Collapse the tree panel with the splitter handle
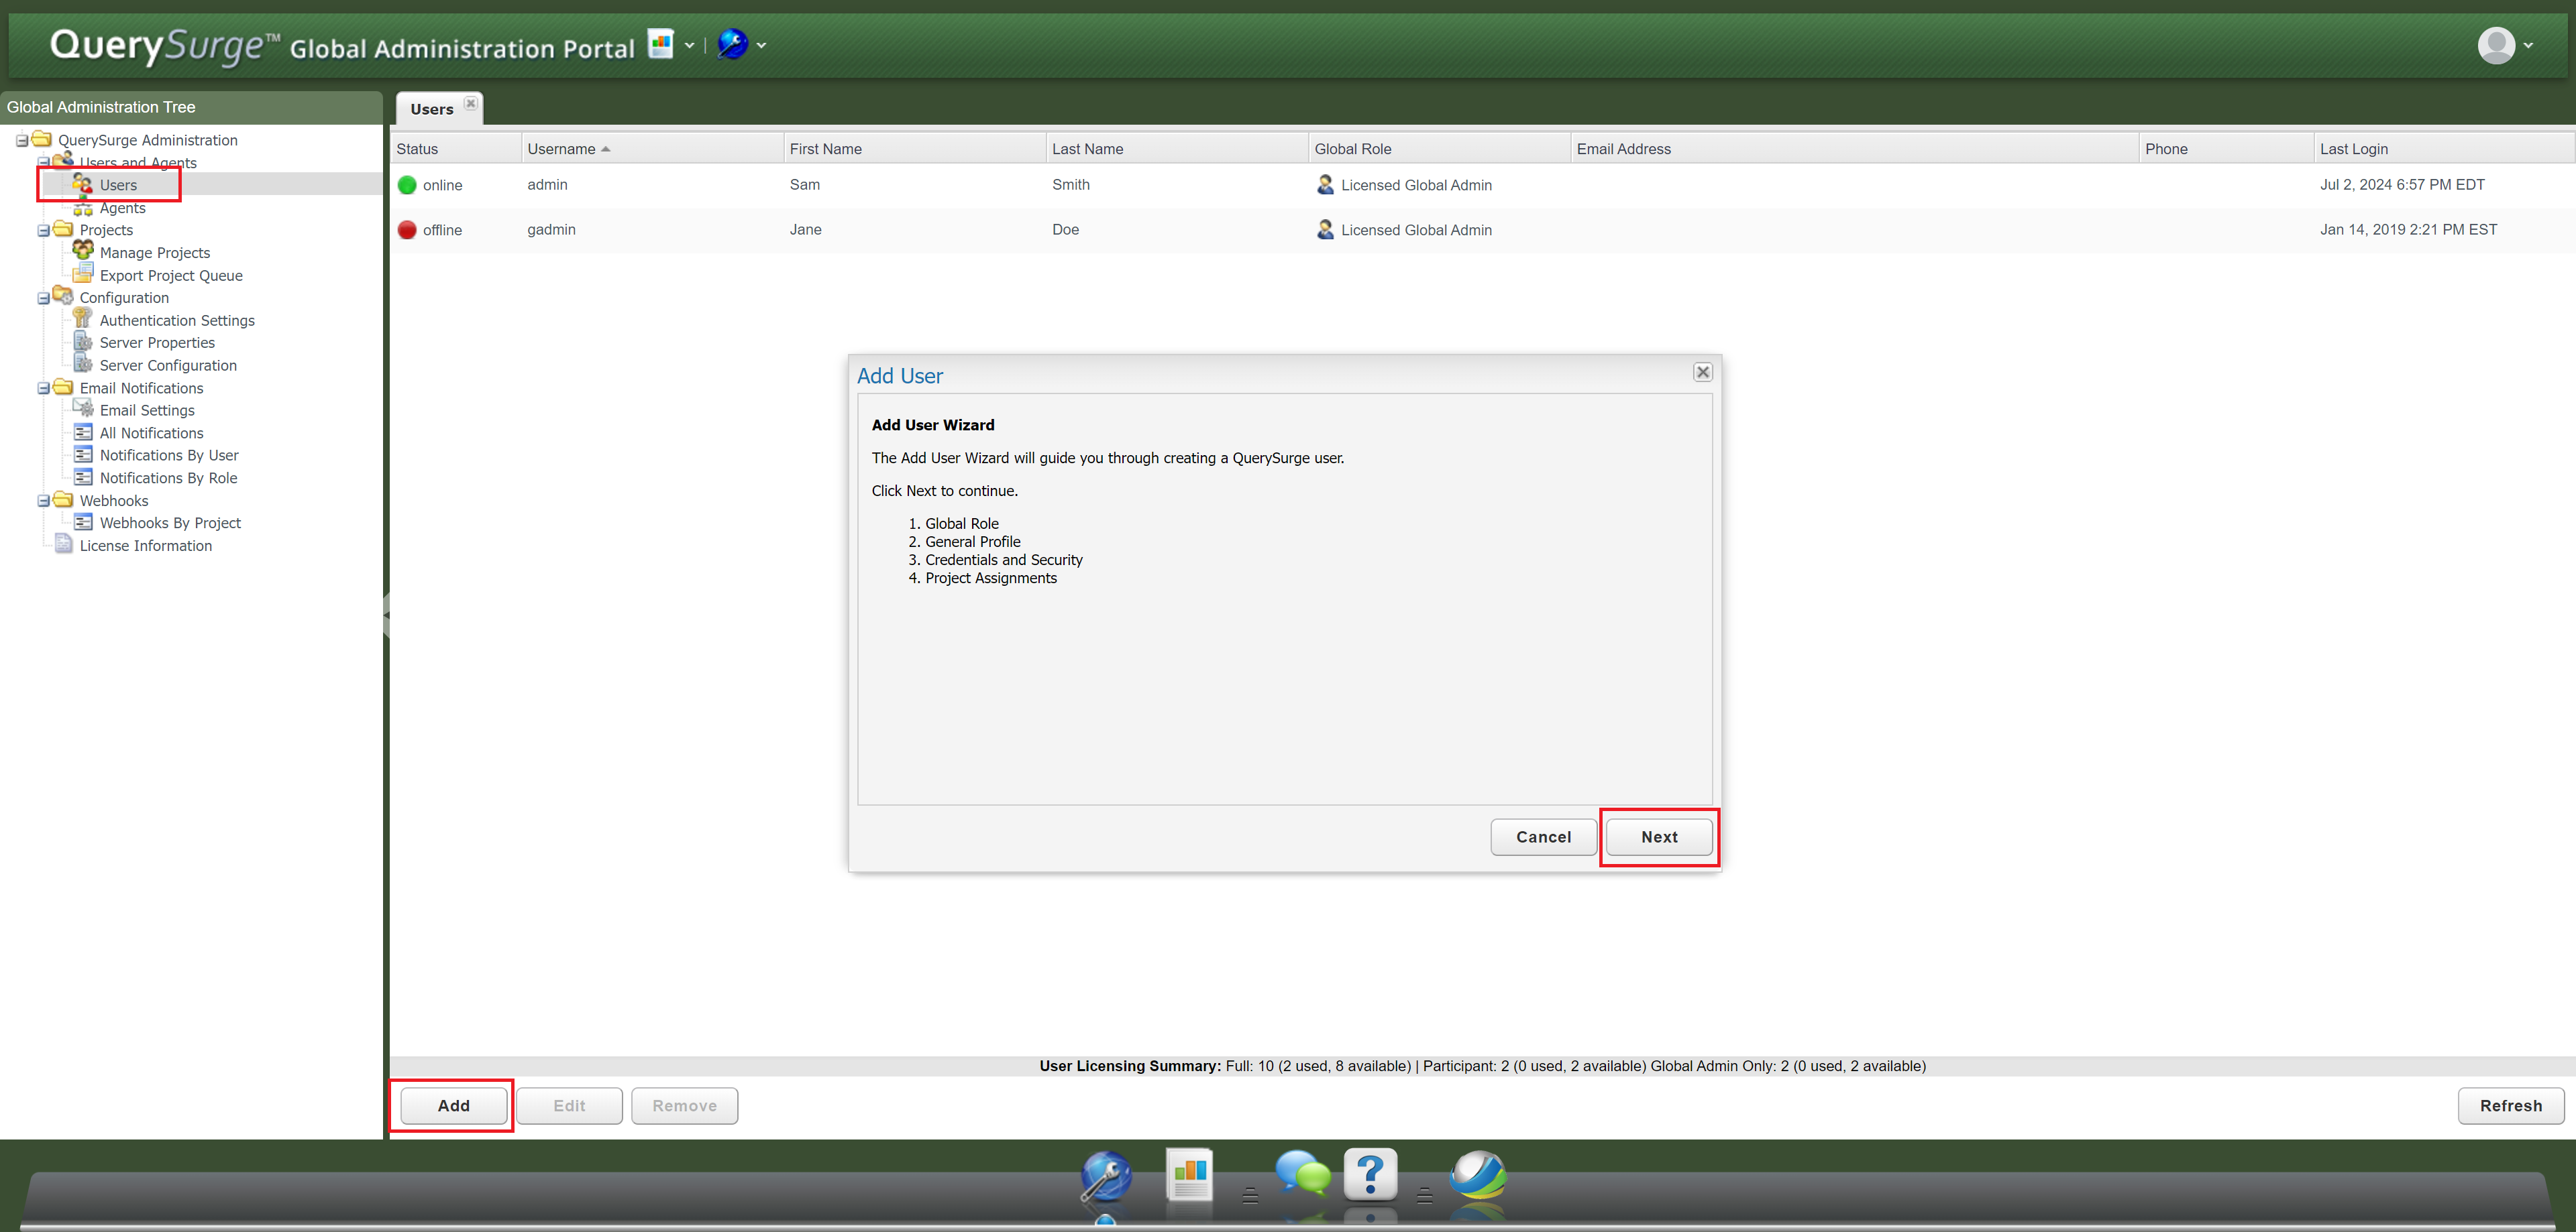The width and height of the screenshot is (2576, 1232). tap(386, 615)
